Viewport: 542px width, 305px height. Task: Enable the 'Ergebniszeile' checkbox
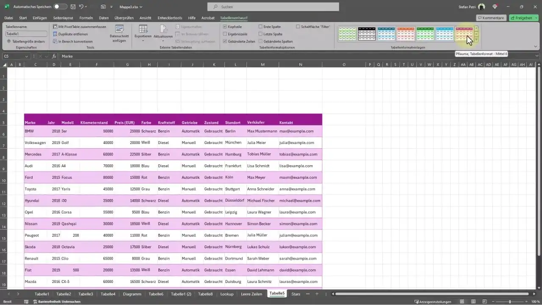[225, 34]
